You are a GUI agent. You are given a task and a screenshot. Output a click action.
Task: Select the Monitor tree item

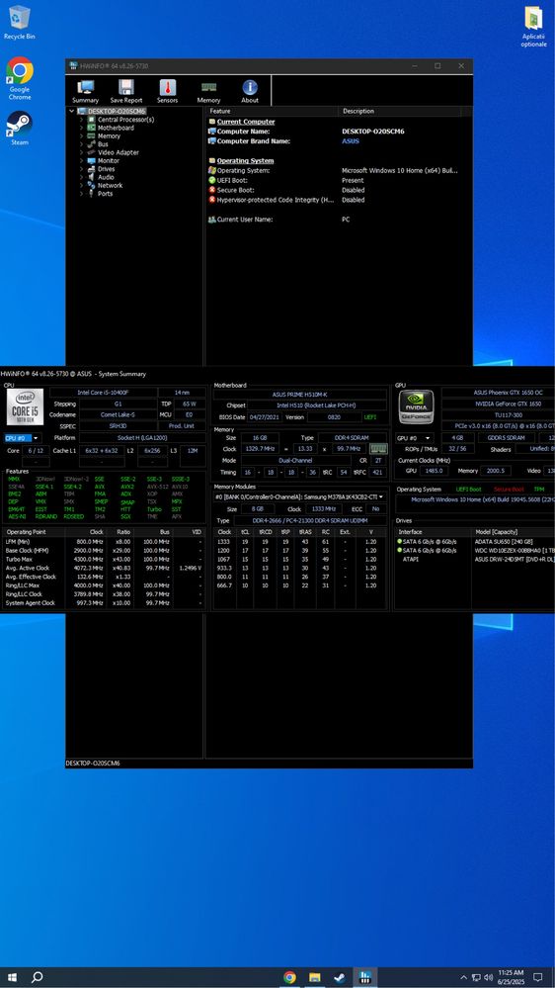[109, 160]
